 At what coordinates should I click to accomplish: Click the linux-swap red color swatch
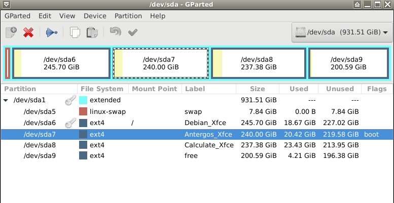[83, 111]
